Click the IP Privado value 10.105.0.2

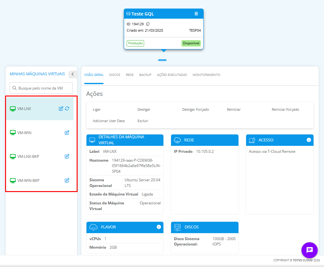pos(205,152)
